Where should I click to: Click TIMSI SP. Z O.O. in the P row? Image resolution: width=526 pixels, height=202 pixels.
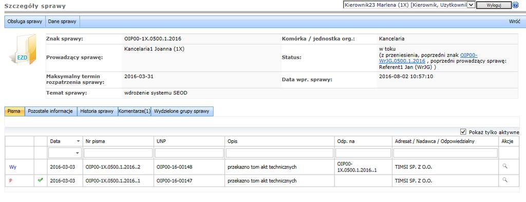point(414,180)
